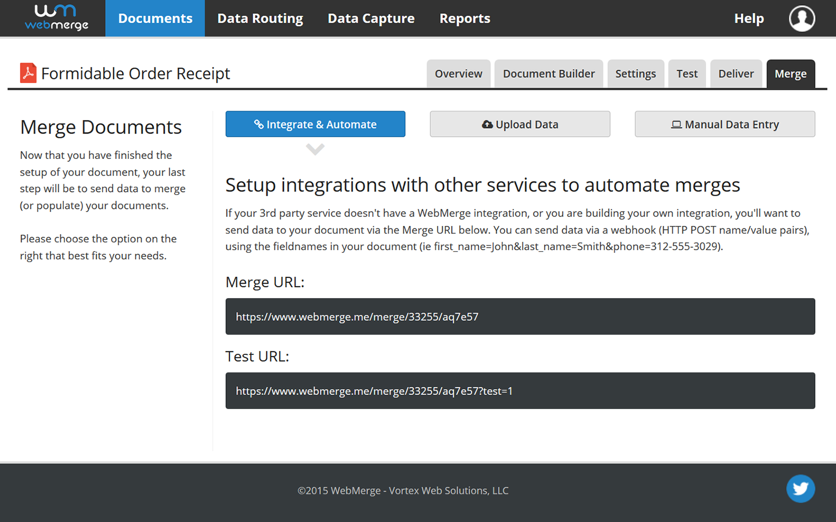
Task: Select the Deliver tab
Action: (x=736, y=73)
